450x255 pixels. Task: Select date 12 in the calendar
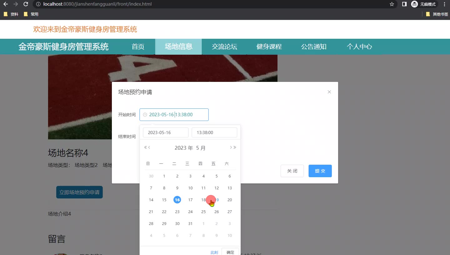[x=217, y=188]
